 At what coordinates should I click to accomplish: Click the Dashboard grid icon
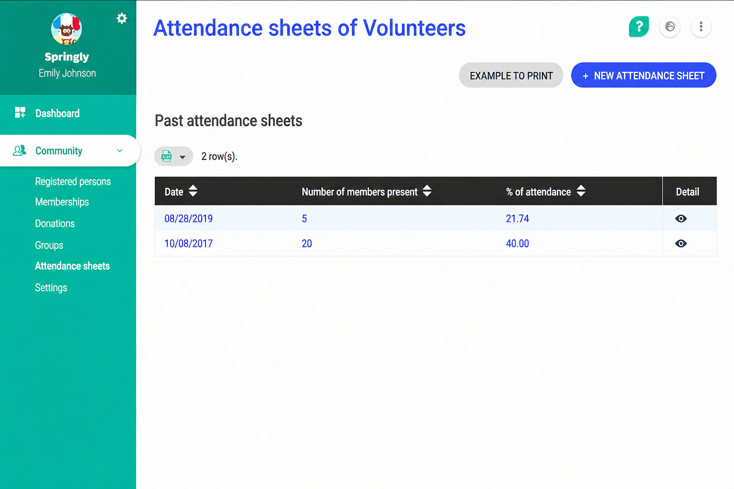coord(20,113)
